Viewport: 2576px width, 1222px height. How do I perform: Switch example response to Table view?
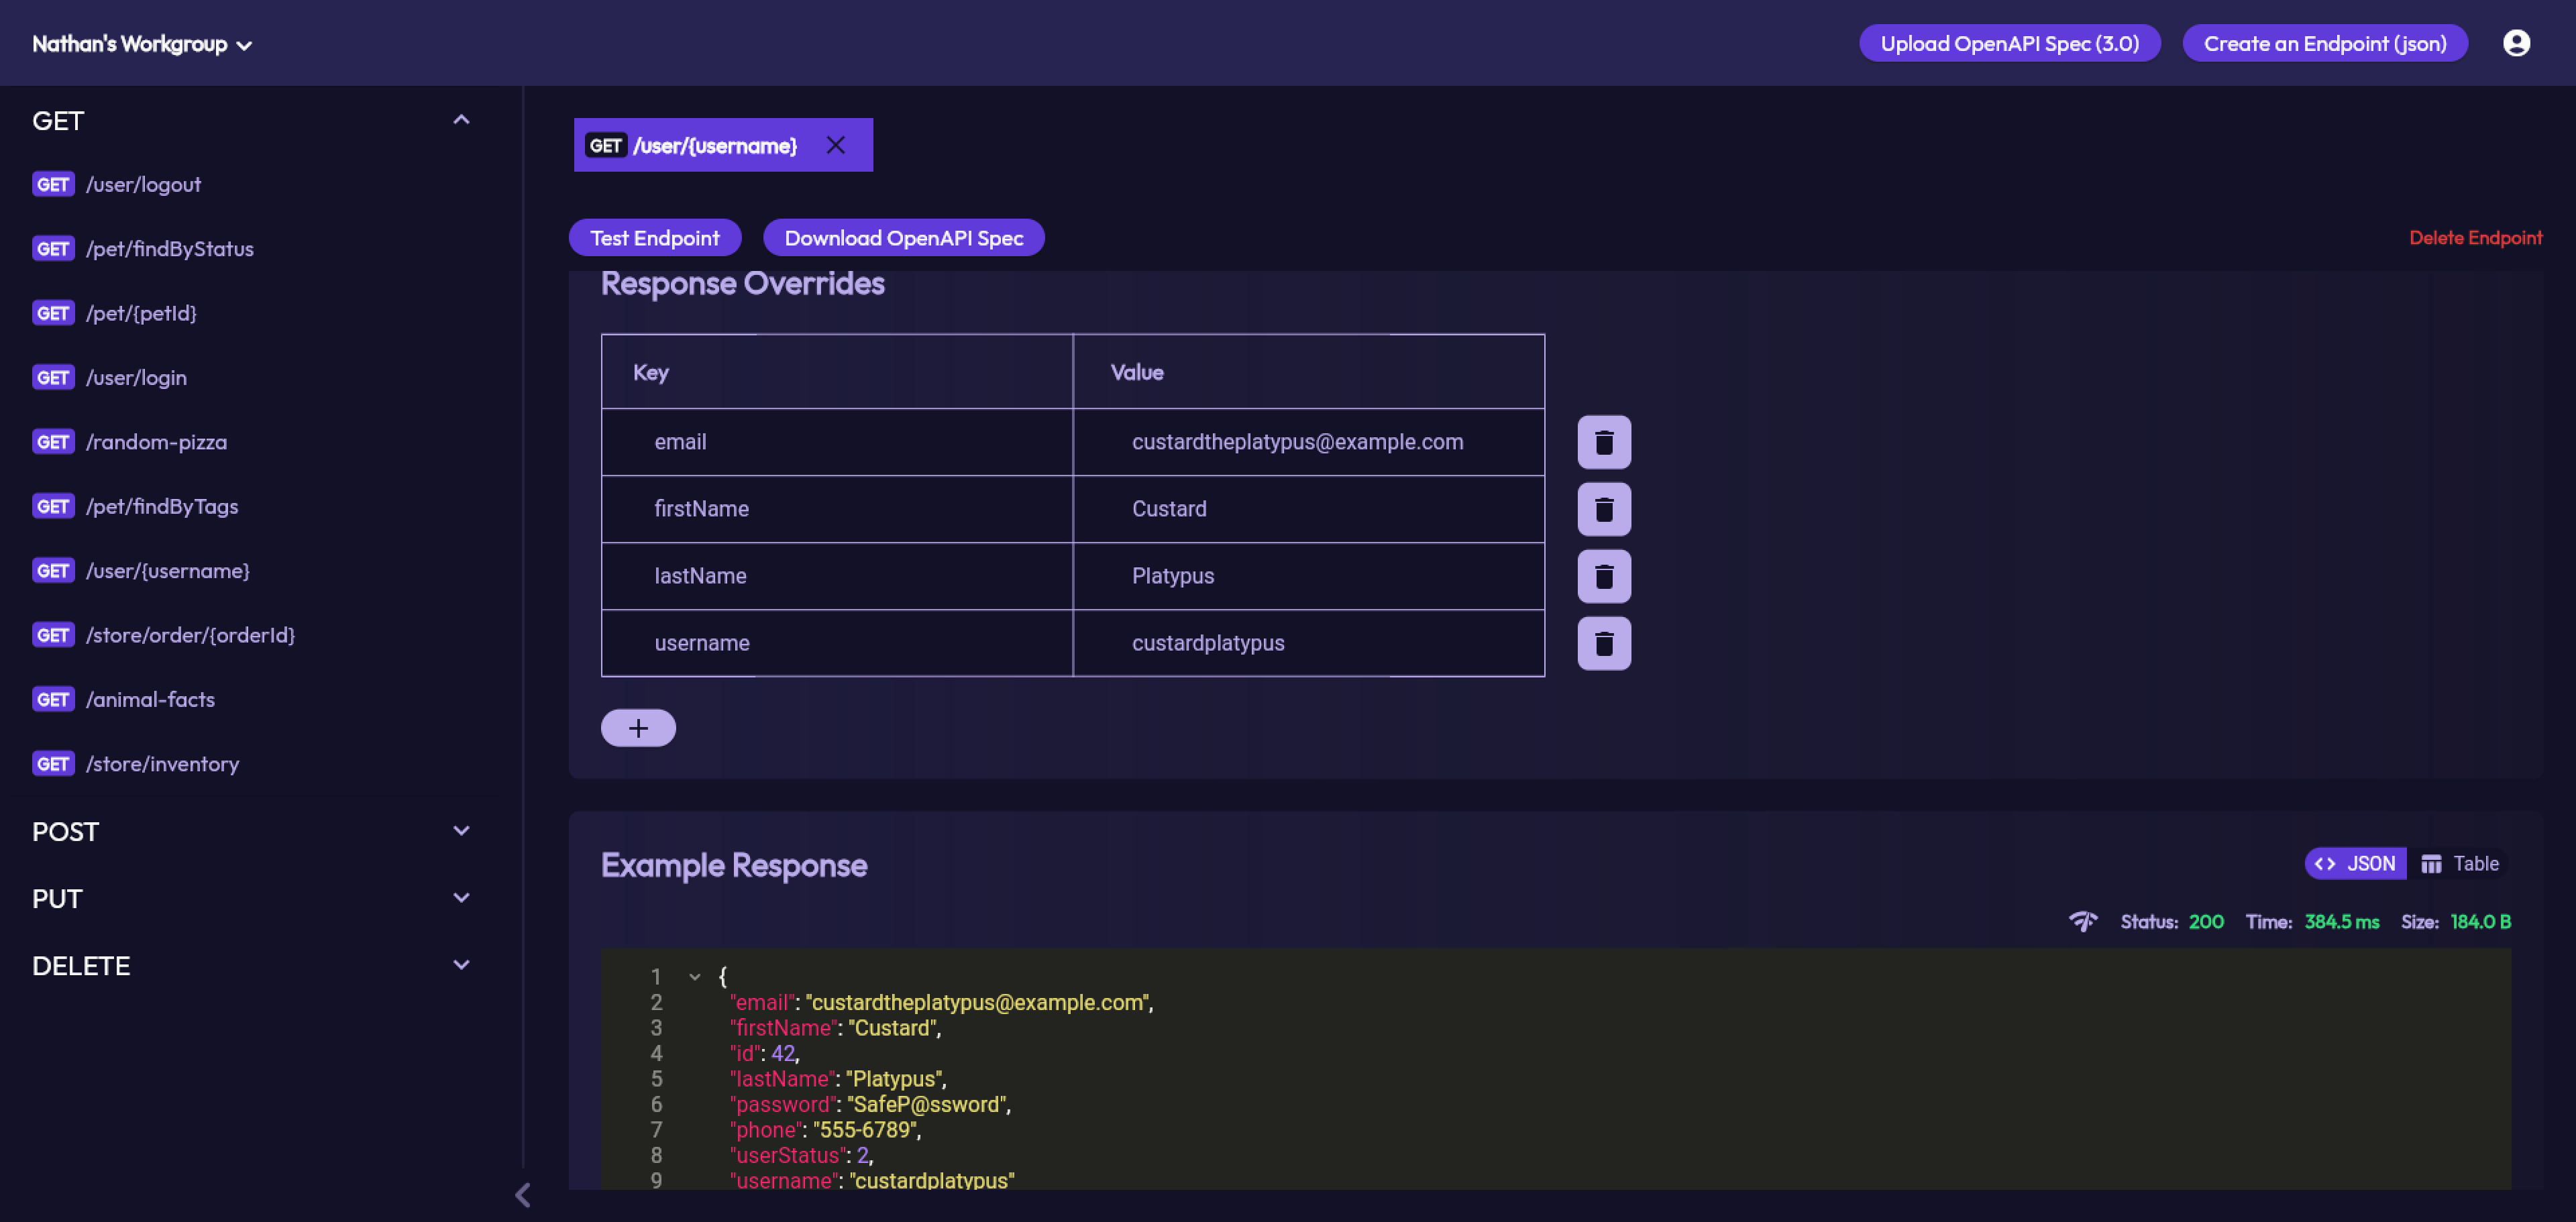[x=2460, y=863]
